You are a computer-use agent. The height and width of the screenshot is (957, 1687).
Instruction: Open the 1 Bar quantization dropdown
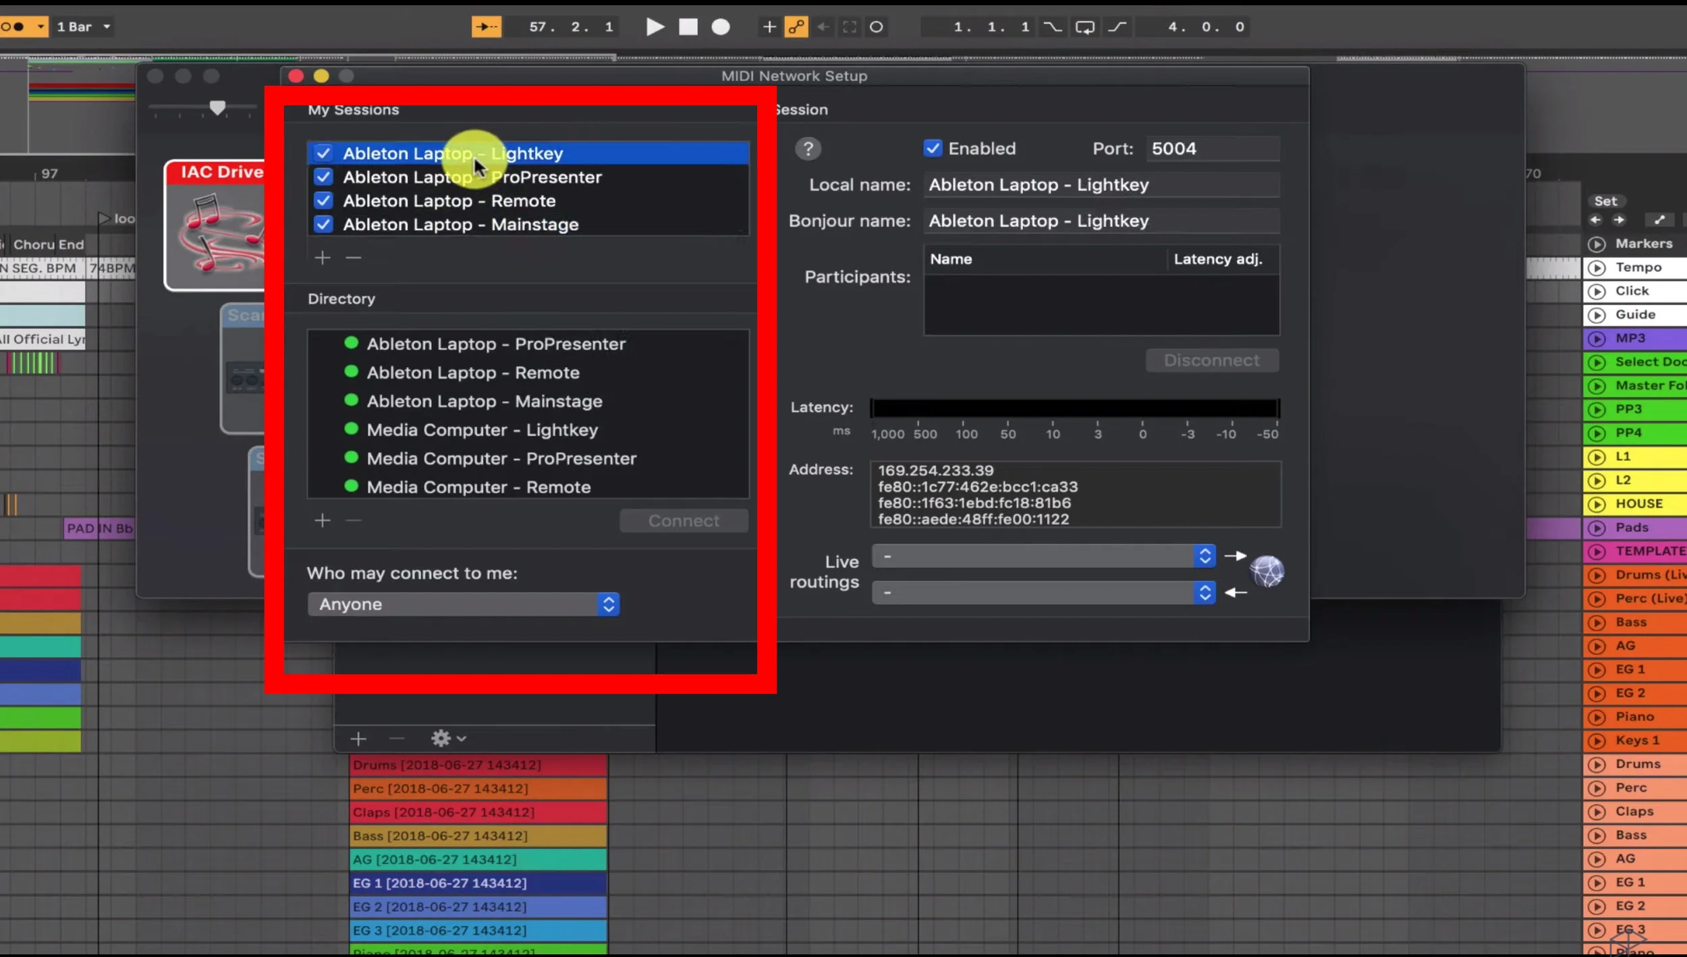84,27
